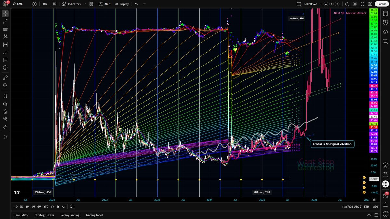Publish the chart idea

[x=381, y=4]
